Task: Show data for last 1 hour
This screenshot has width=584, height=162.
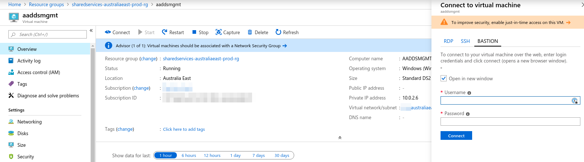Action: coord(166,155)
